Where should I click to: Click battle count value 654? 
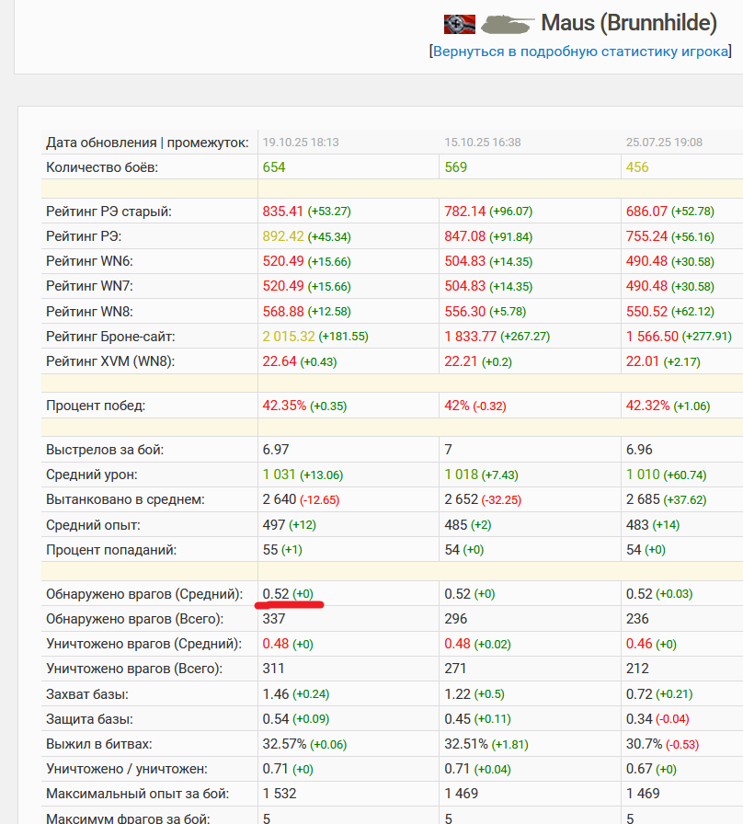click(274, 167)
